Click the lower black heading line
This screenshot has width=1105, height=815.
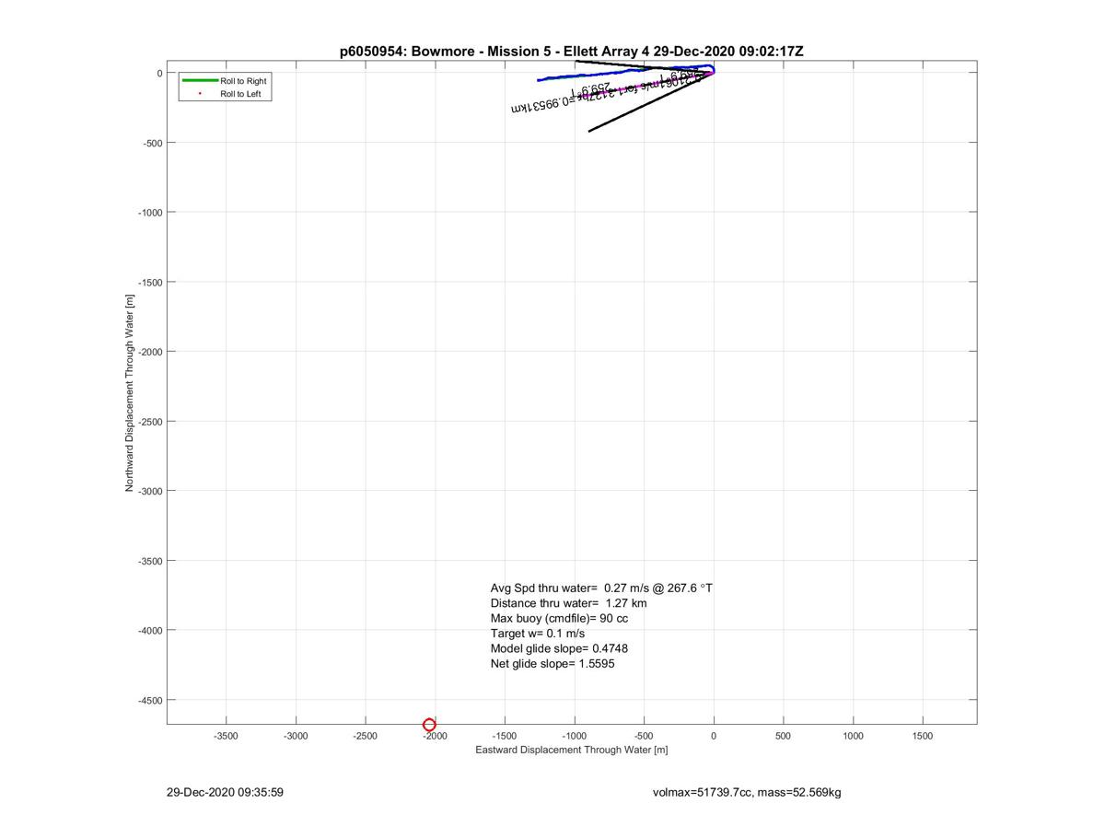pos(650,102)
